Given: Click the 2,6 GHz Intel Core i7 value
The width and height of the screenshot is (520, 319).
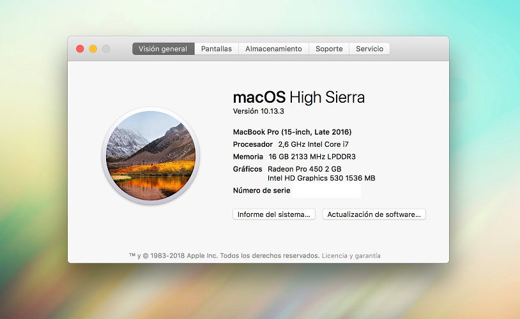Looking at the screenshot, I should (x=314, y=144).
